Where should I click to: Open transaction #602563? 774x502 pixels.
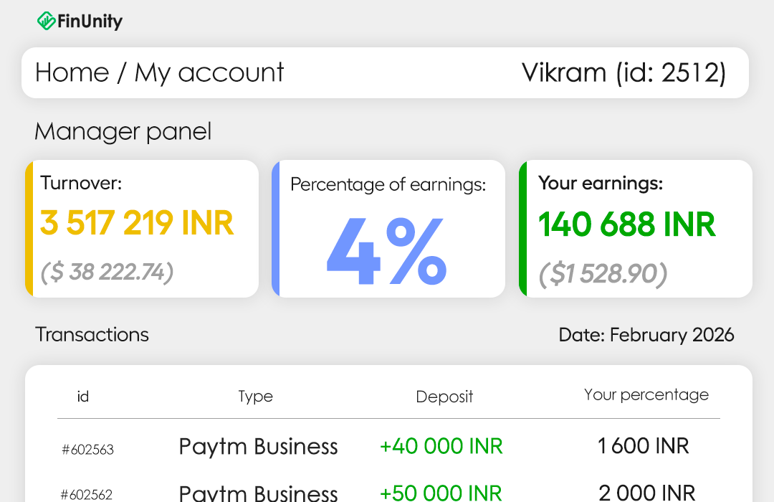point(87,450)
